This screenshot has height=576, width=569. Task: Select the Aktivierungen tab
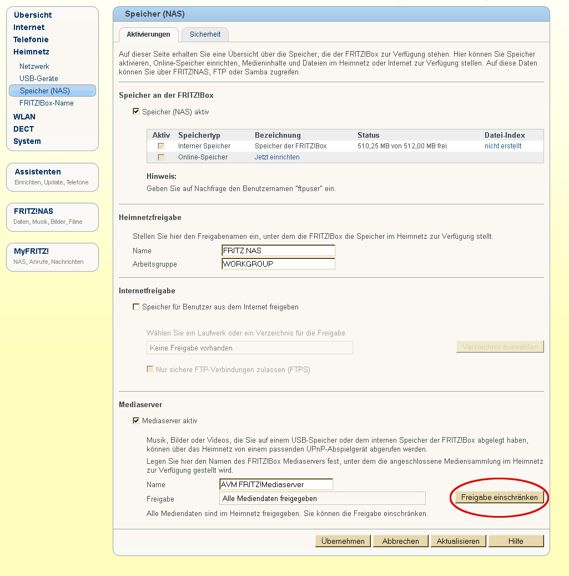[149, 34]
